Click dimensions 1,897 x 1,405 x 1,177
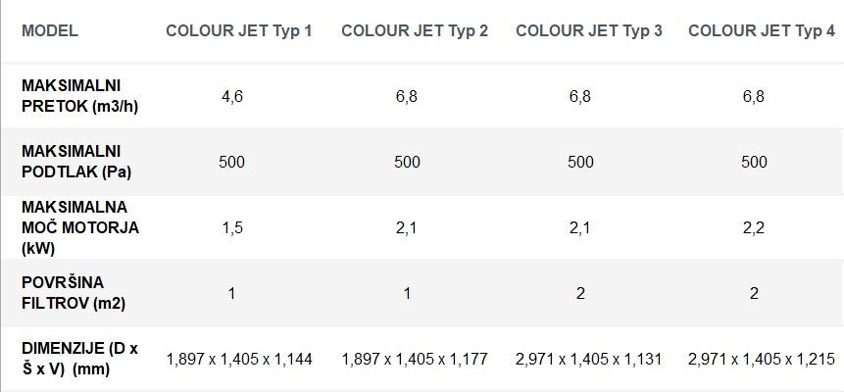This screenshot has width=844, height=392. point(415,359)
